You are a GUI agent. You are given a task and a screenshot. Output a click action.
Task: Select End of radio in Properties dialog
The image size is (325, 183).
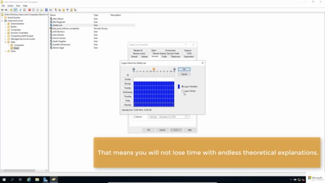(x=135, y=117)
